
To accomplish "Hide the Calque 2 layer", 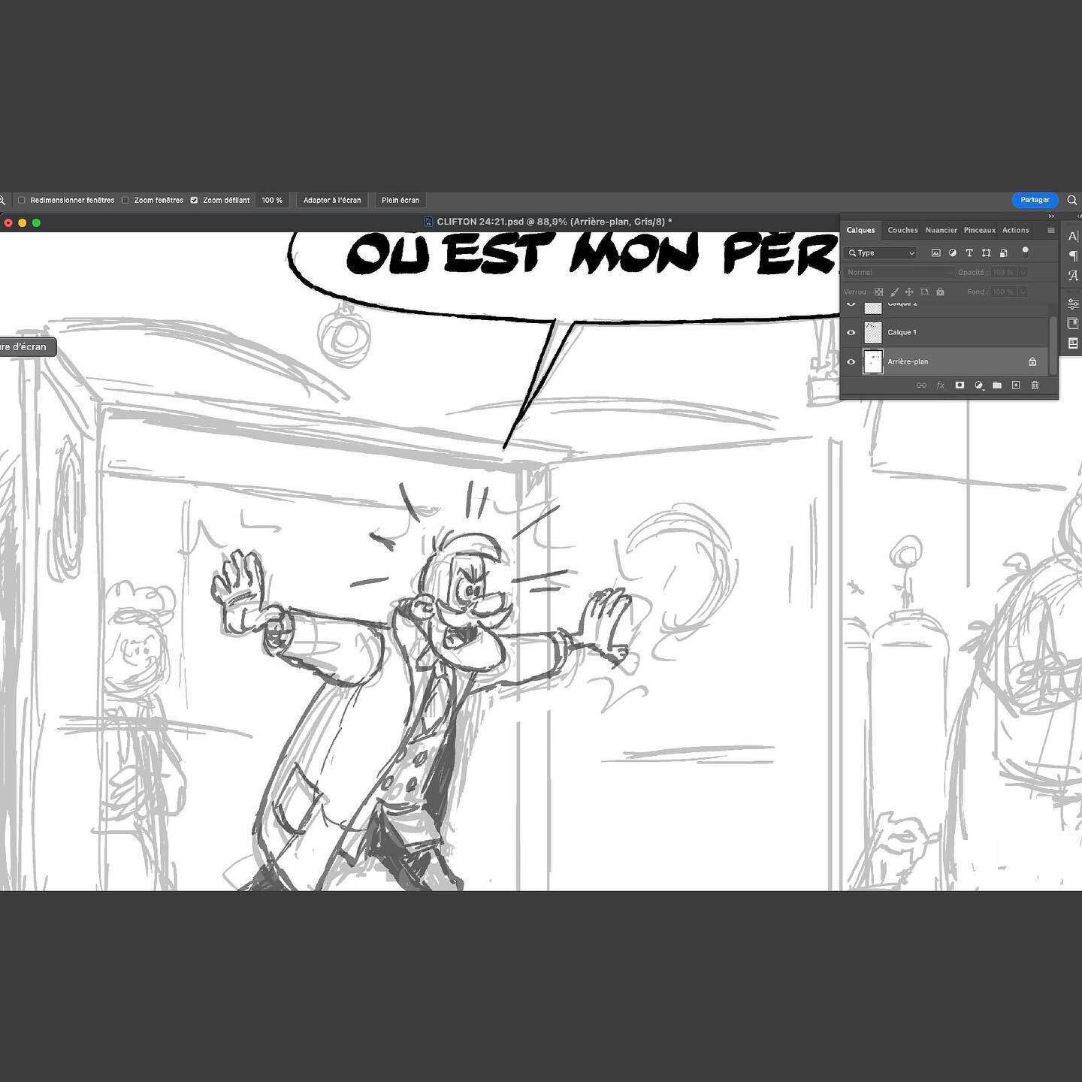I will (851, 304).
